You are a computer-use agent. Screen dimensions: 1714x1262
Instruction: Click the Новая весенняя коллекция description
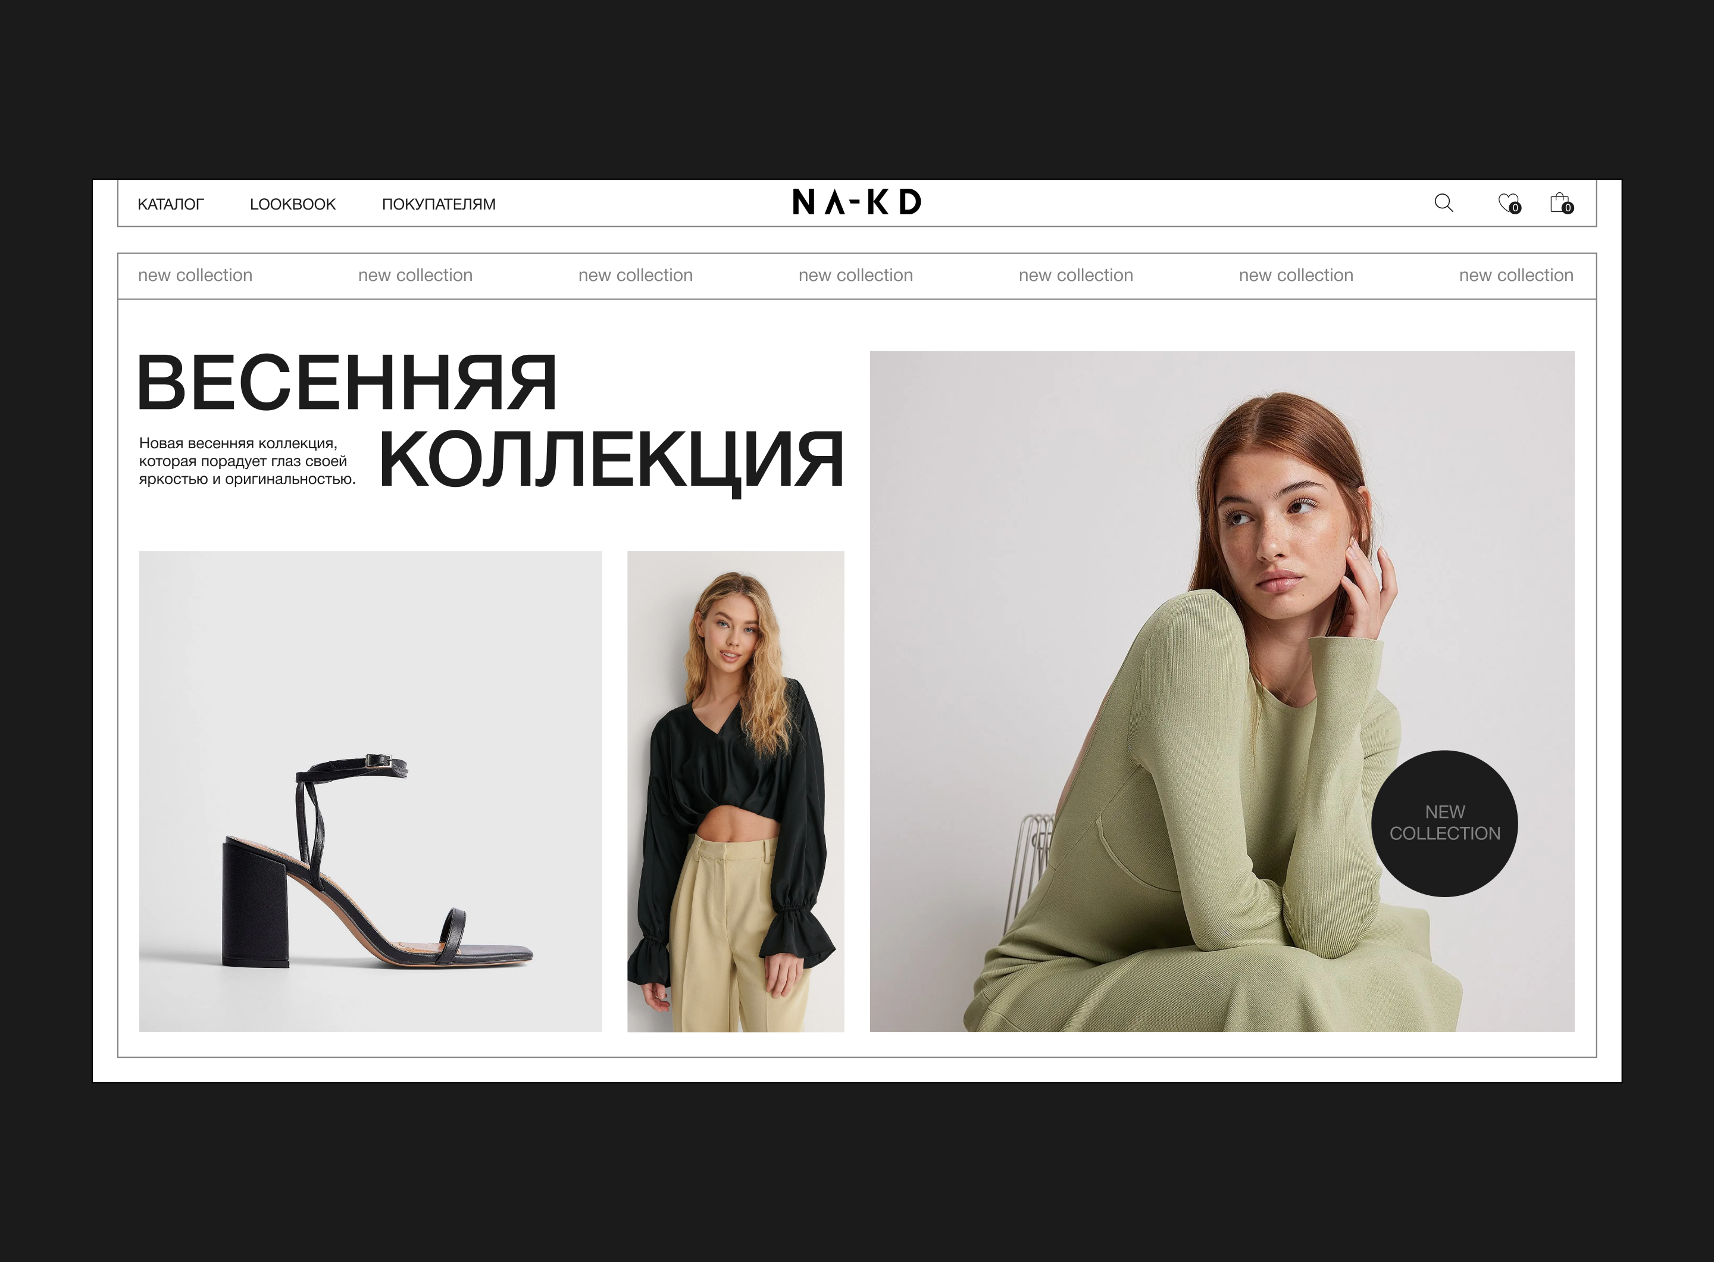click(x=247, y=461)
